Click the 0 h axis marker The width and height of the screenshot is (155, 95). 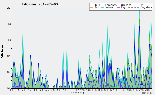(12, 90)
